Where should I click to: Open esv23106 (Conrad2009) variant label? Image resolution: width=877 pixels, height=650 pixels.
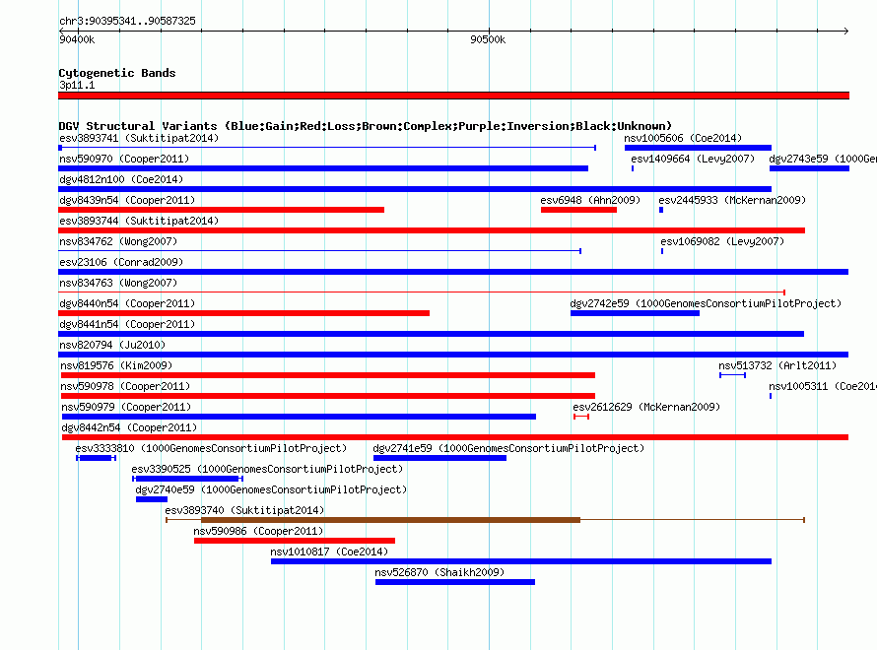(x=121, y=262)
